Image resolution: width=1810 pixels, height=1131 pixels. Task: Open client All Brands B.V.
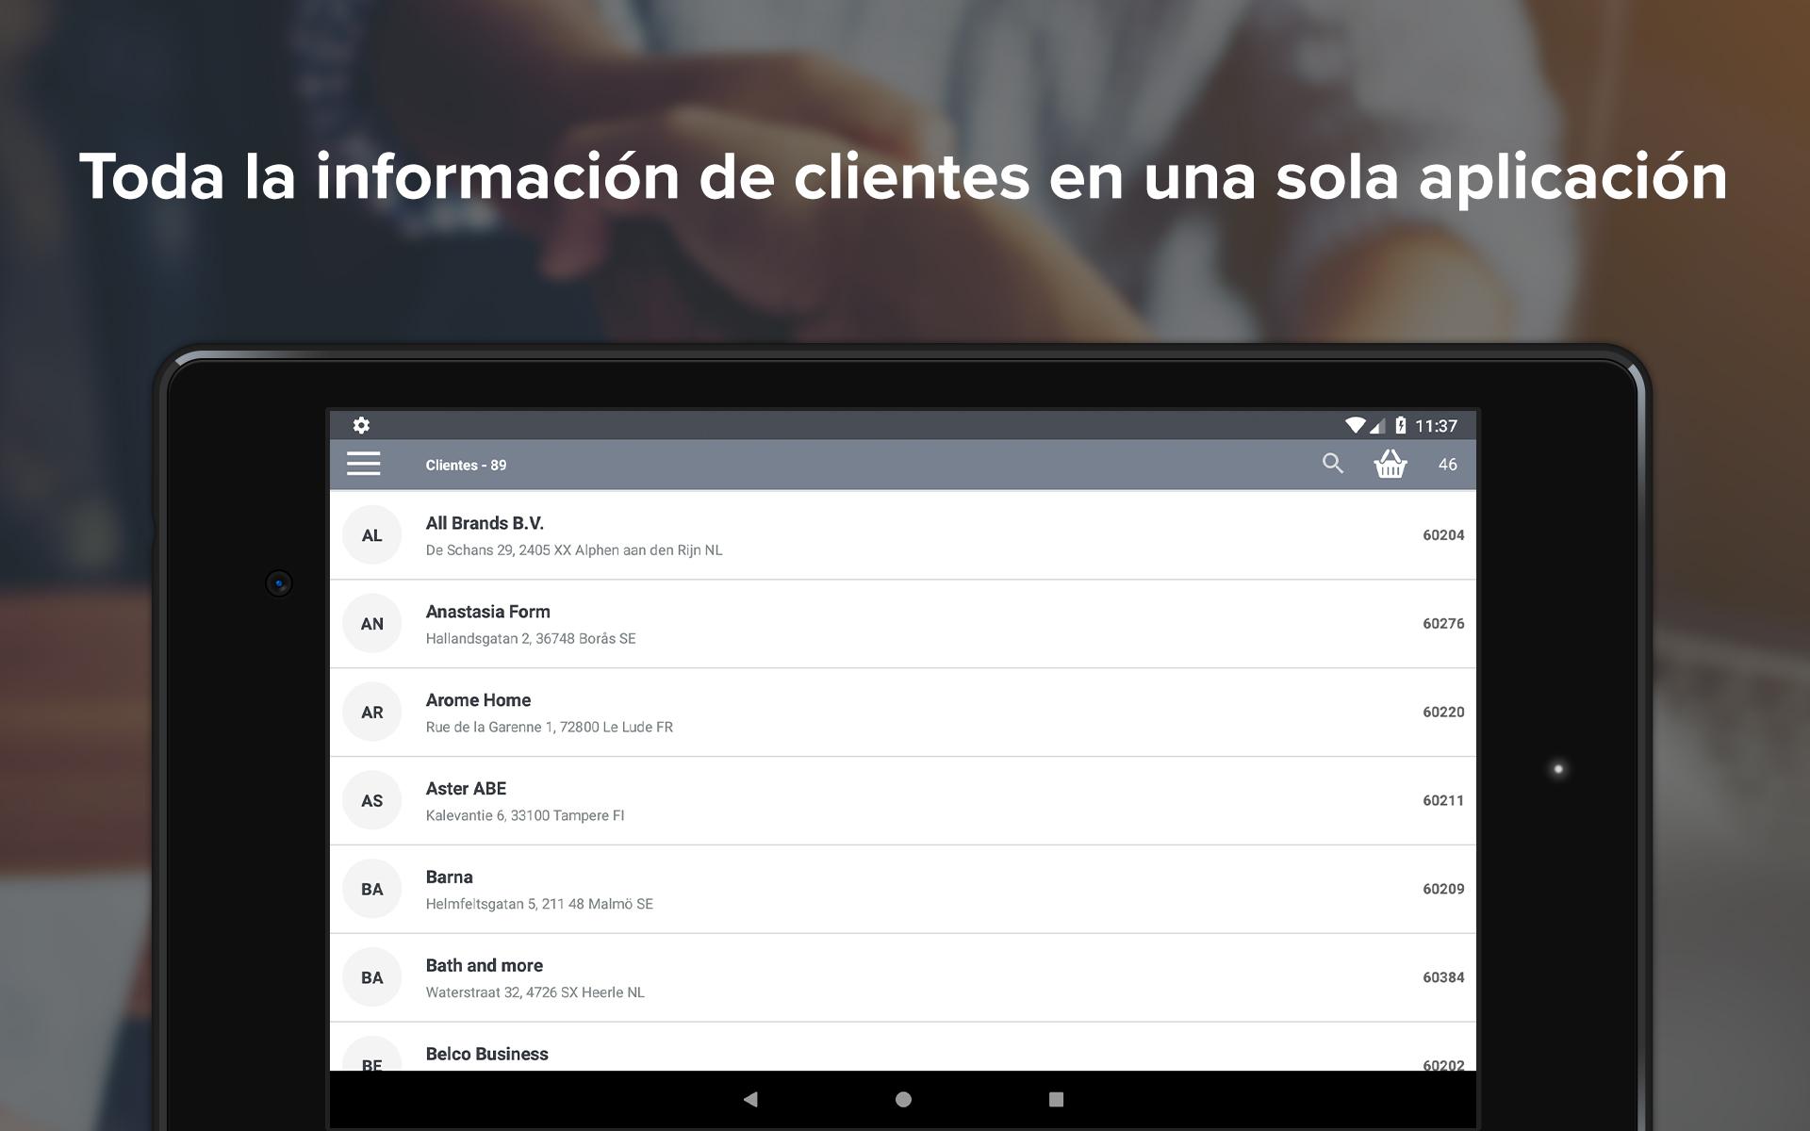coord(902,534)
